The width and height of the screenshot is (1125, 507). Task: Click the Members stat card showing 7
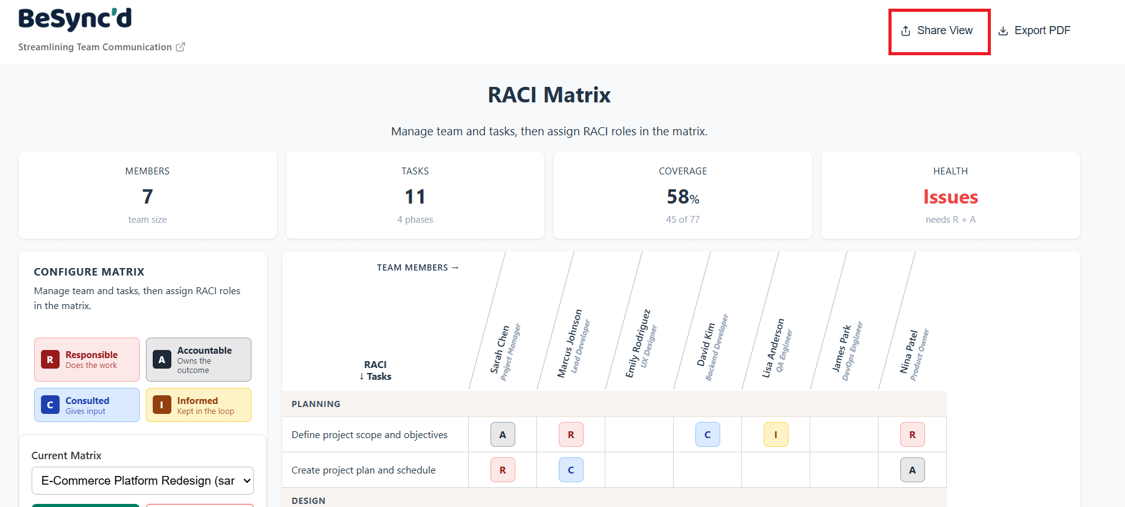pyautogui.click(x=148, y=195)
